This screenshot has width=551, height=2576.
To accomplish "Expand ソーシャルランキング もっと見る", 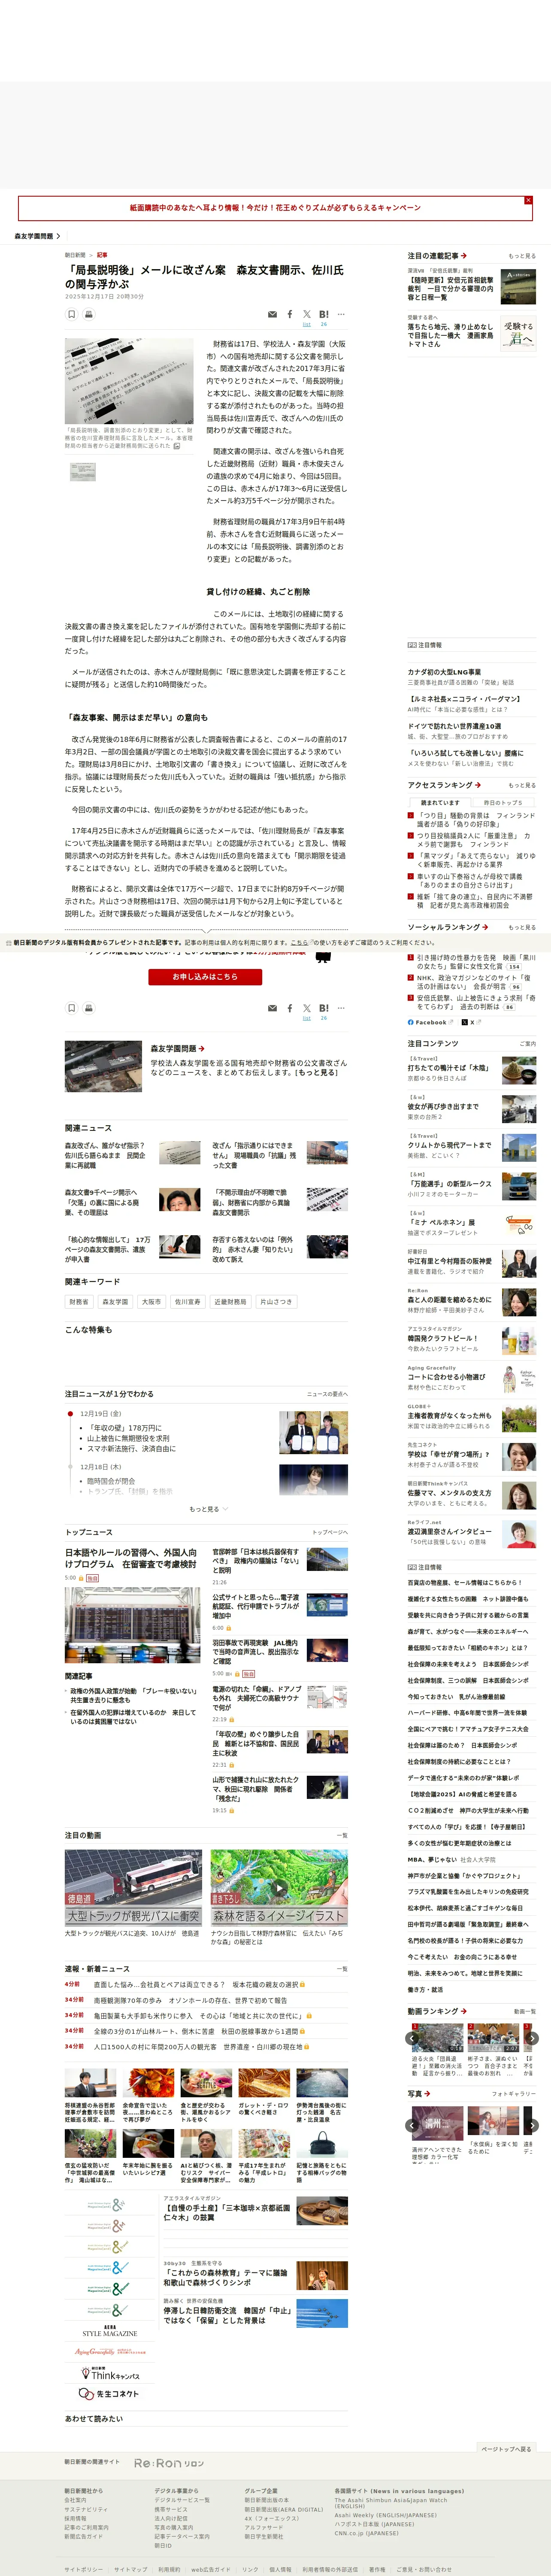I will [521, 927].
